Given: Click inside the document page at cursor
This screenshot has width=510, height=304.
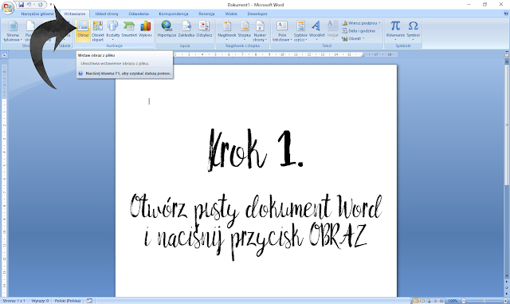Looking at the screenshot, I should (149, 101).
